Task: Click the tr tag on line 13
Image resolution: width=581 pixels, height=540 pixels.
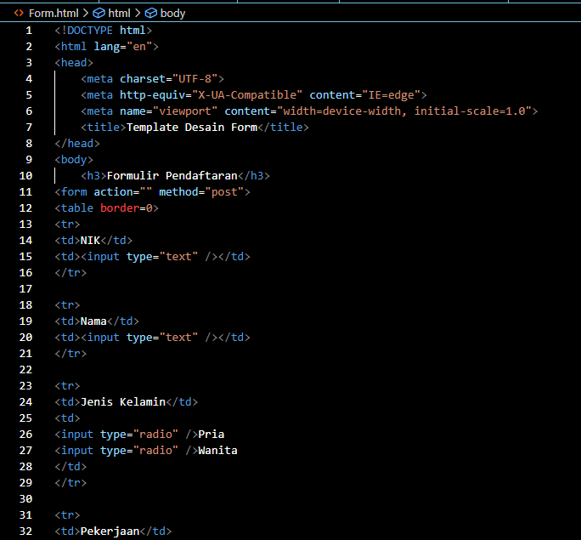Action: click(67, 225)
